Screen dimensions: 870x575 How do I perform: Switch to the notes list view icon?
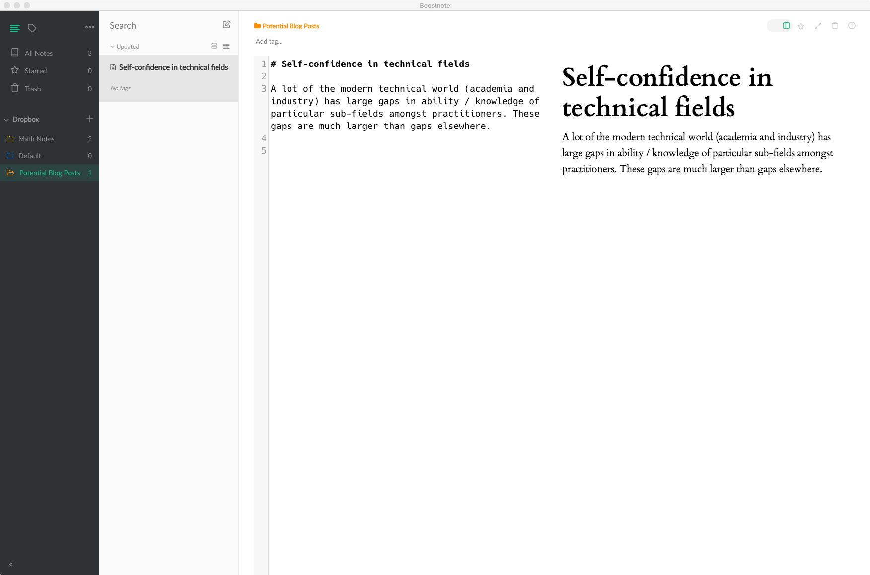(15, 28)
